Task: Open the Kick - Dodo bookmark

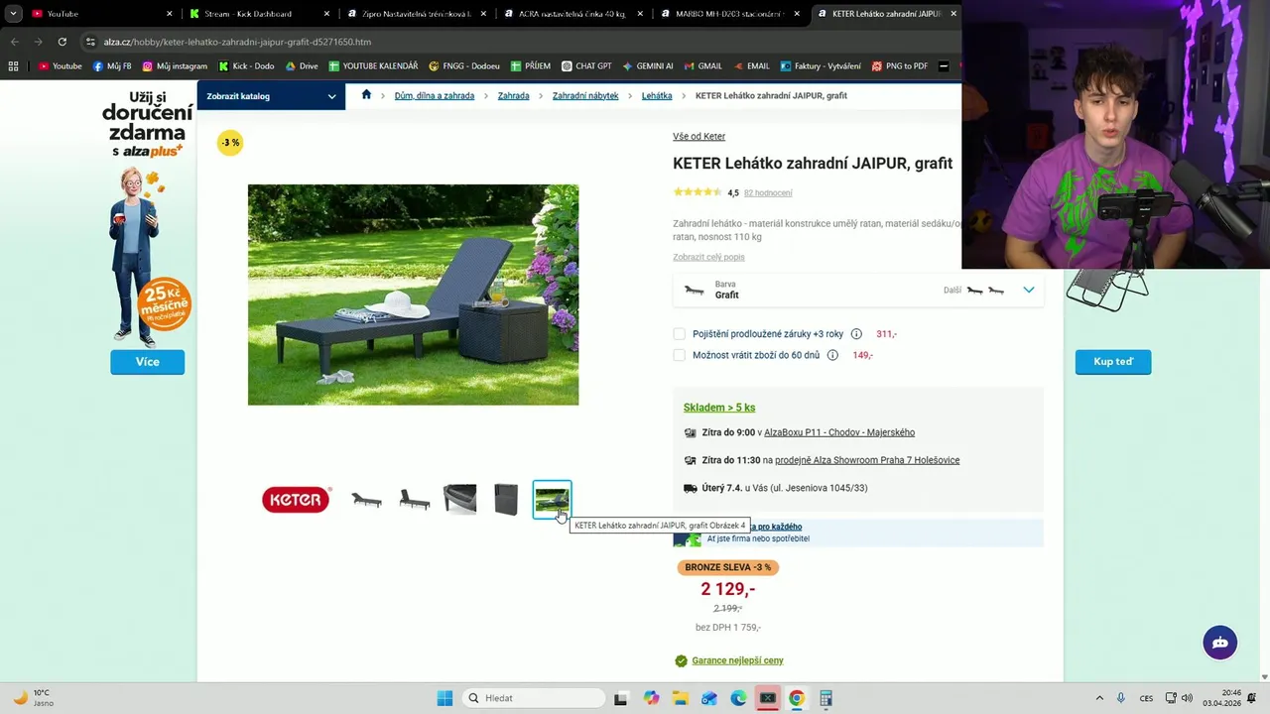Action: [246, 66]
